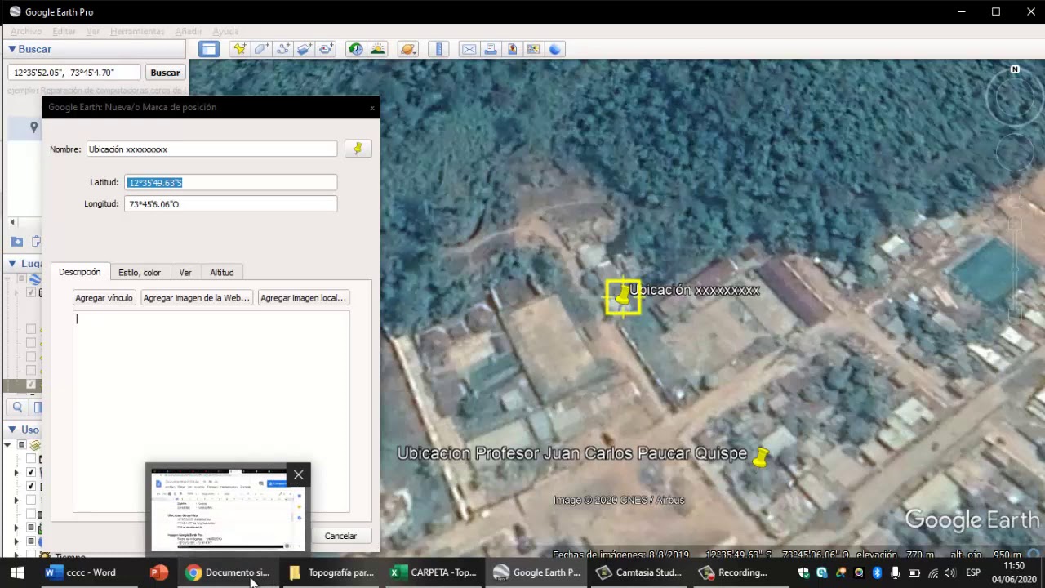The image size is (1045, 588).
Task: Open PowerPoint from the taskbar
Action: [x=158, y=572]
